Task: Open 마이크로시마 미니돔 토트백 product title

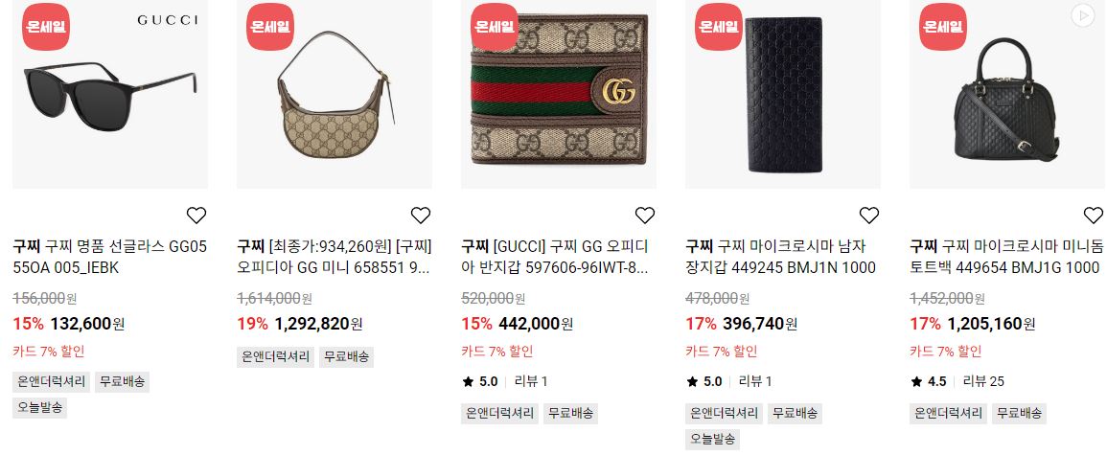Action: coord(1006,258)
